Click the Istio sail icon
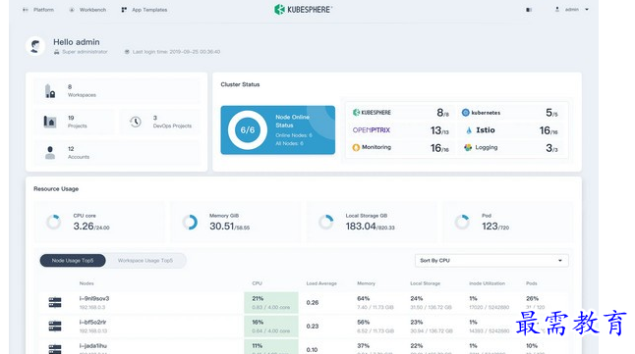Viewport: 635px width, 354px height. click(469, 130)
